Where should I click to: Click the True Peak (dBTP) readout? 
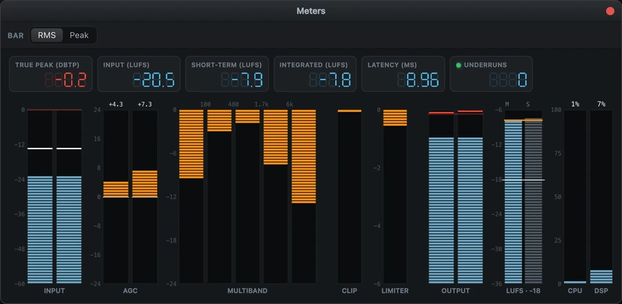(50, 74)
